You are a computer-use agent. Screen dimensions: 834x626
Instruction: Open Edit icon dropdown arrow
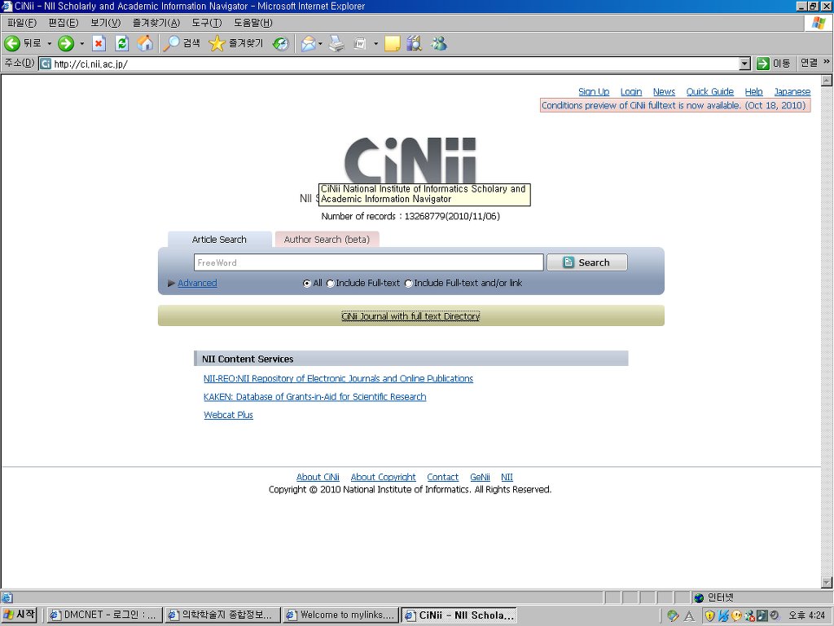coord(375,44)
